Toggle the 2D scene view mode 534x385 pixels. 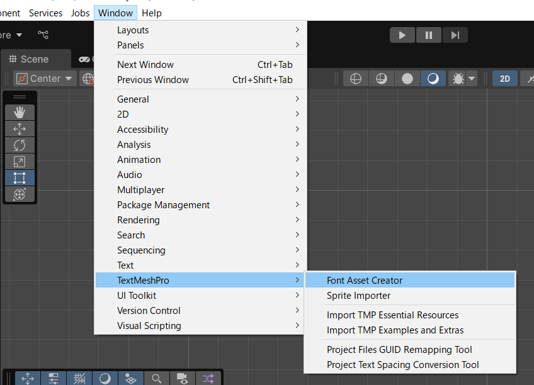tap(504, 79)
